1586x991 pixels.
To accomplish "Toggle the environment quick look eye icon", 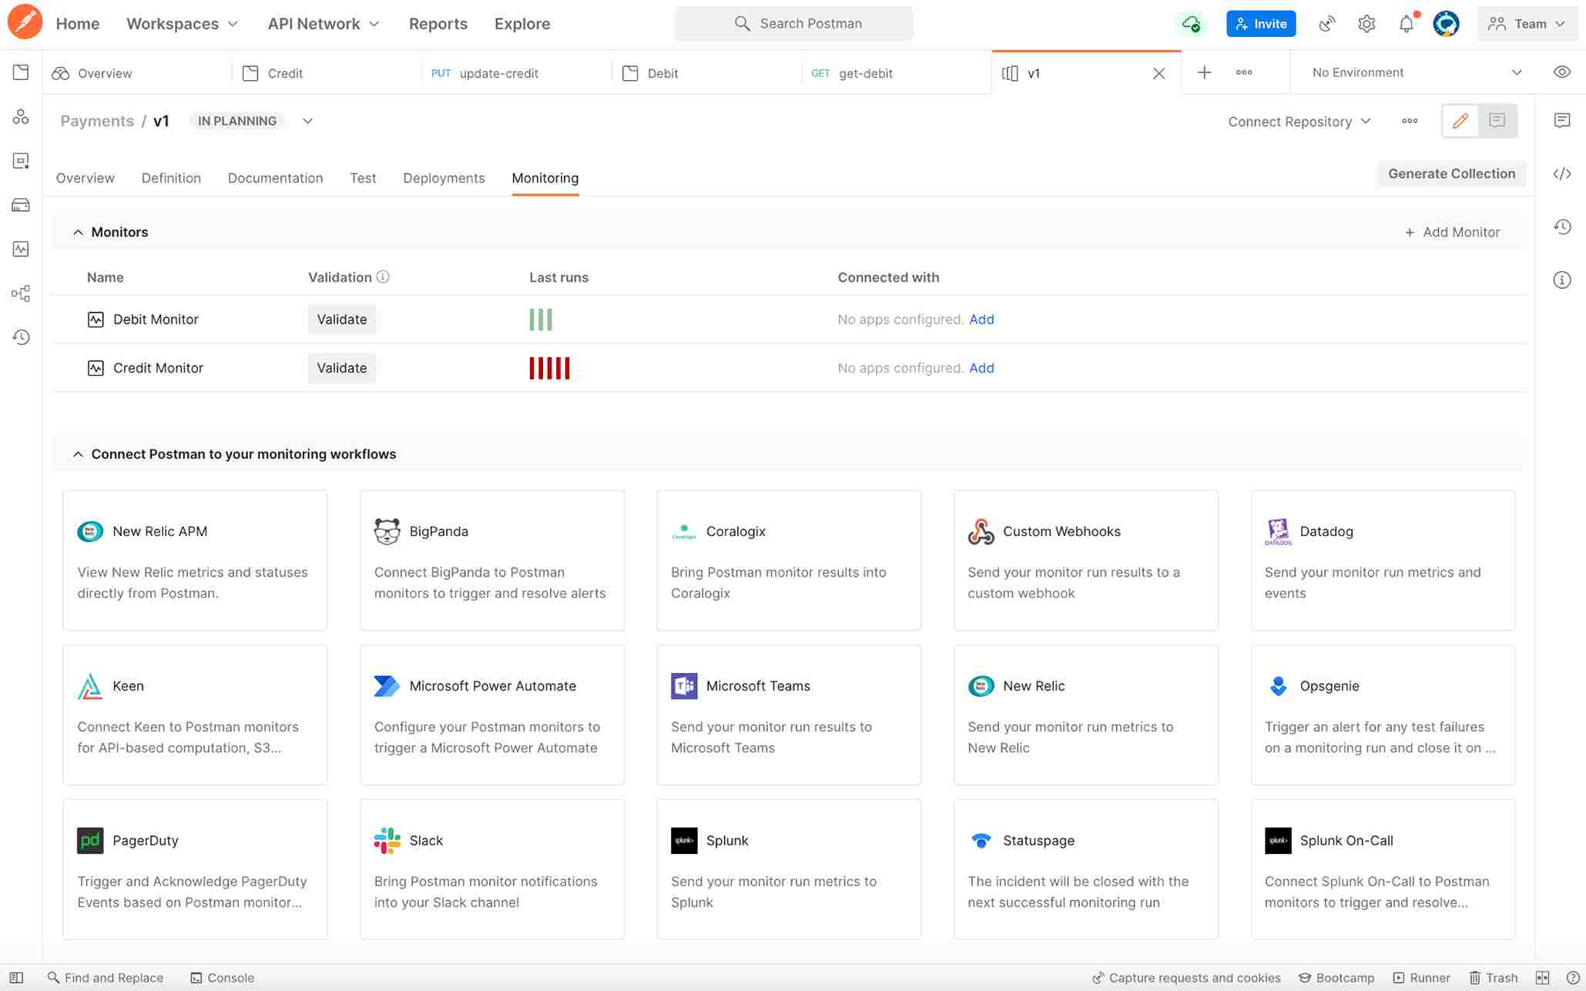I will 1561,72.
